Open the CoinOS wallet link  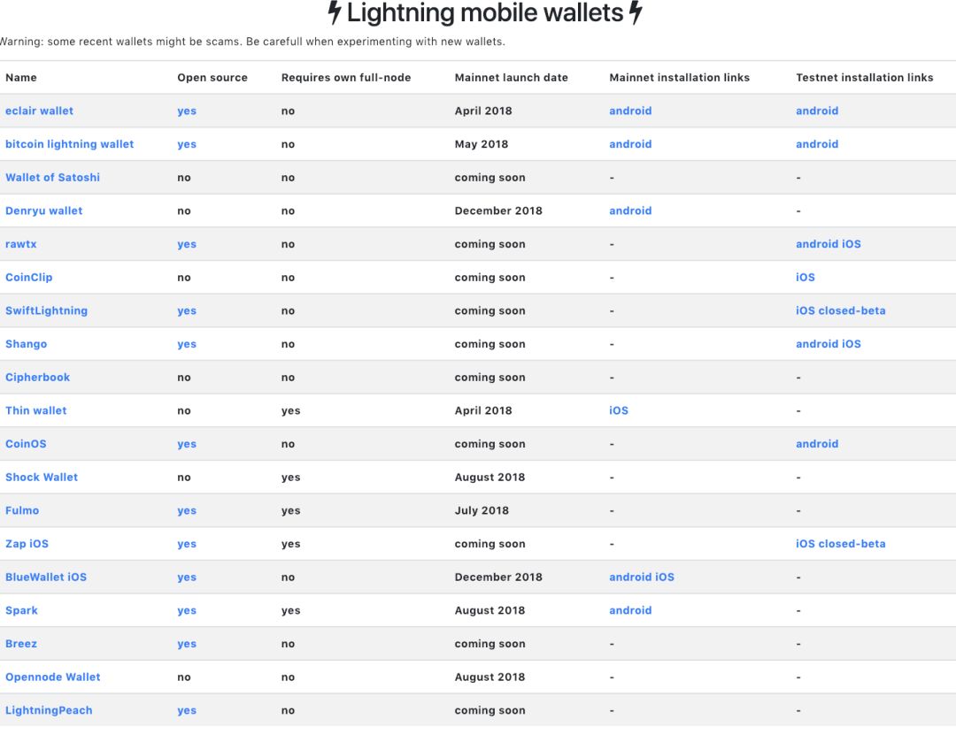coord(26,444)
